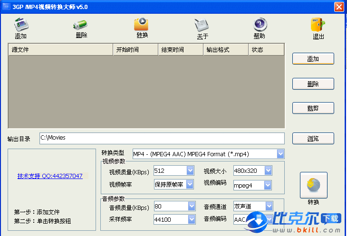Open the audio channel 双声道 dropdown
The width and height of the screenshot is (347, 236).
click(269, 206)
